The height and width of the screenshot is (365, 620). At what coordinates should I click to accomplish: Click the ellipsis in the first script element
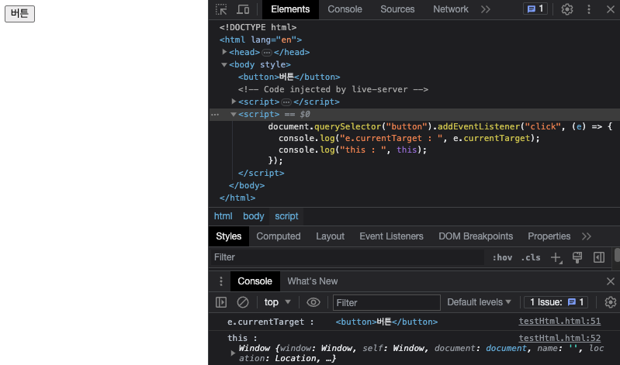286,102
